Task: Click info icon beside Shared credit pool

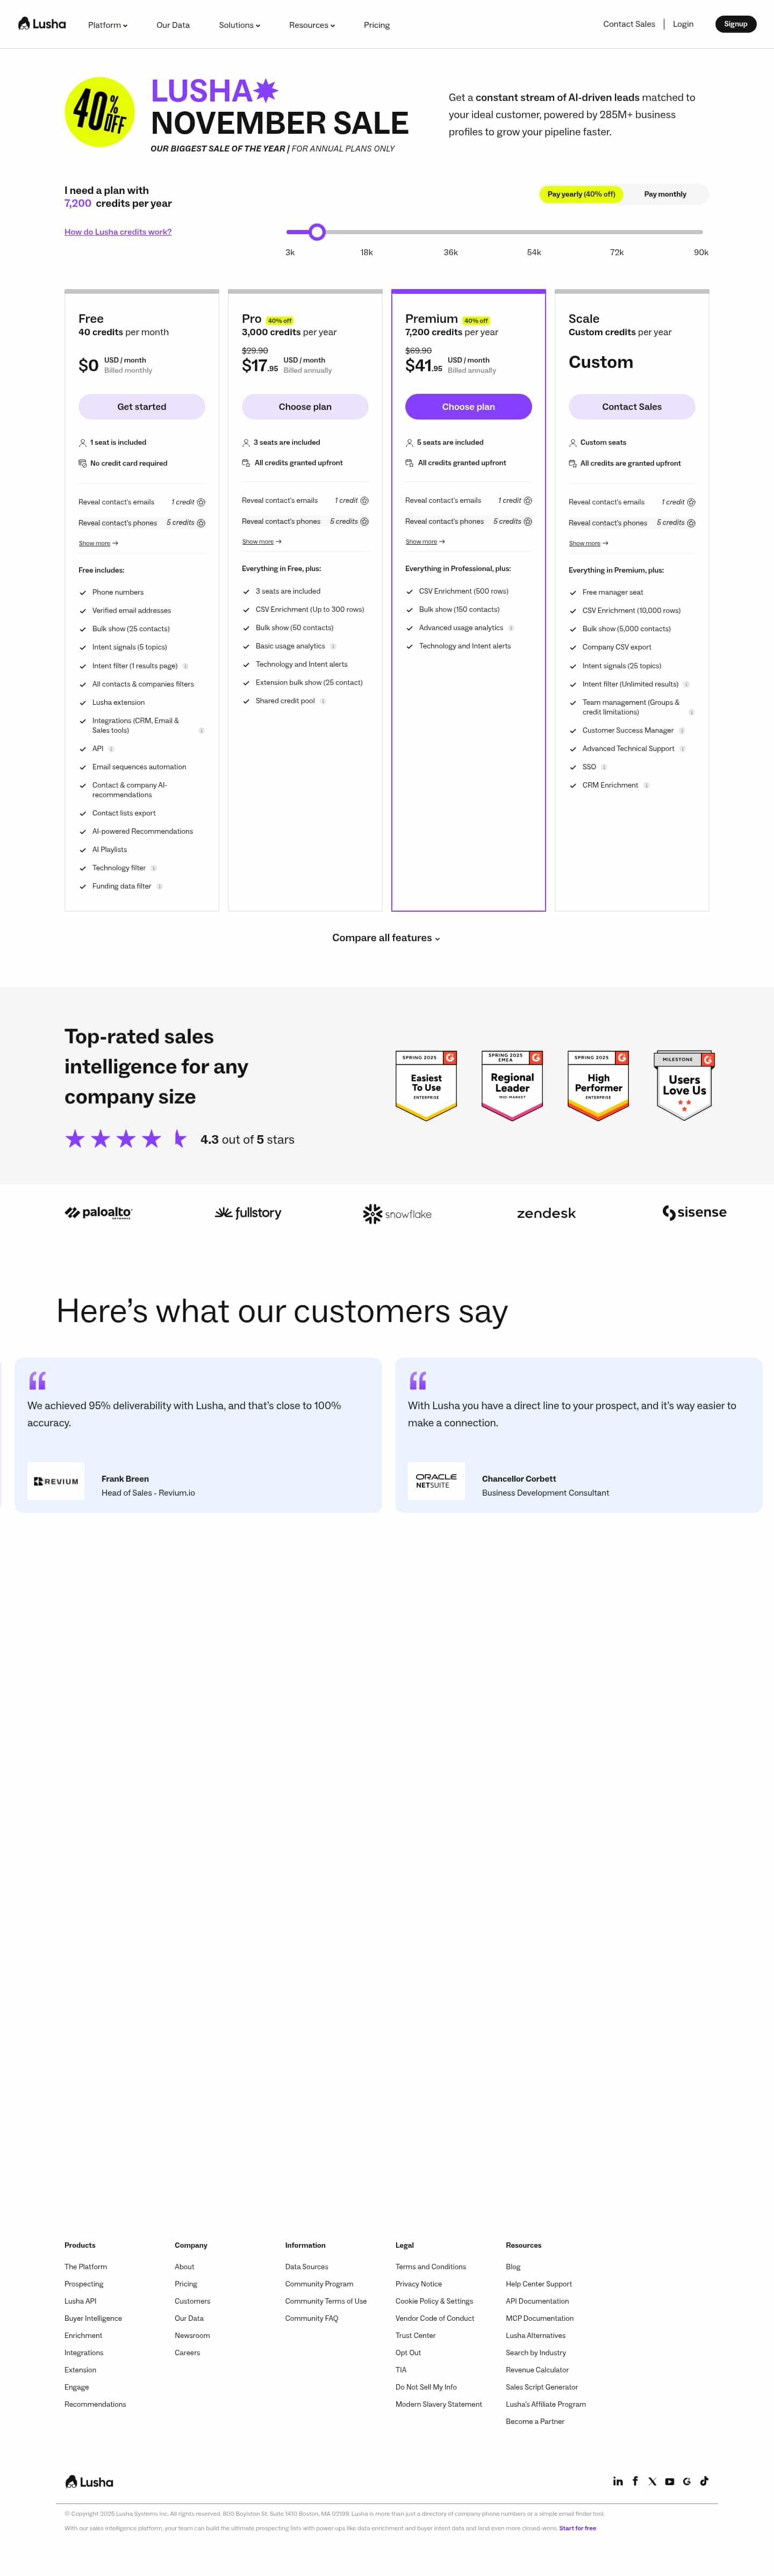Action: click(323, 701)
